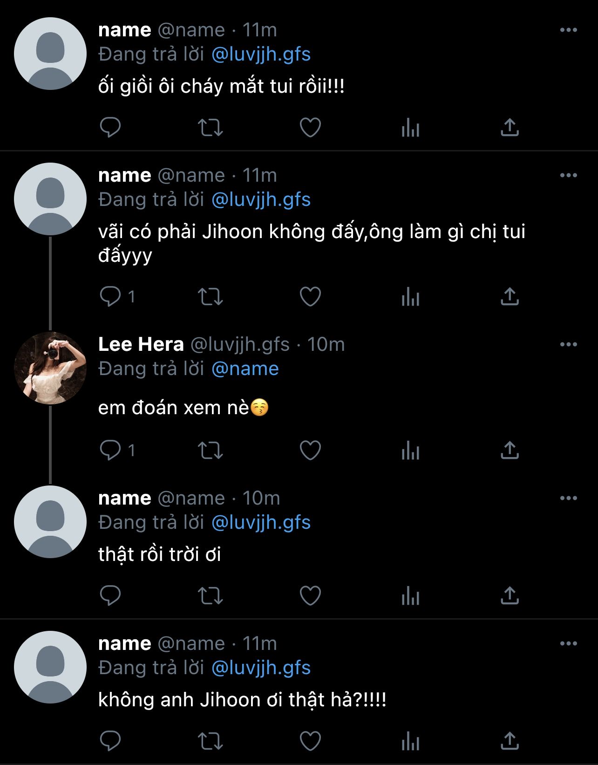Reply to the "thật rồi trời ơi" tweet
Image resolution: width=598 pixels, height=765 pixels.
pyautogui.click(x=111, y=595)
